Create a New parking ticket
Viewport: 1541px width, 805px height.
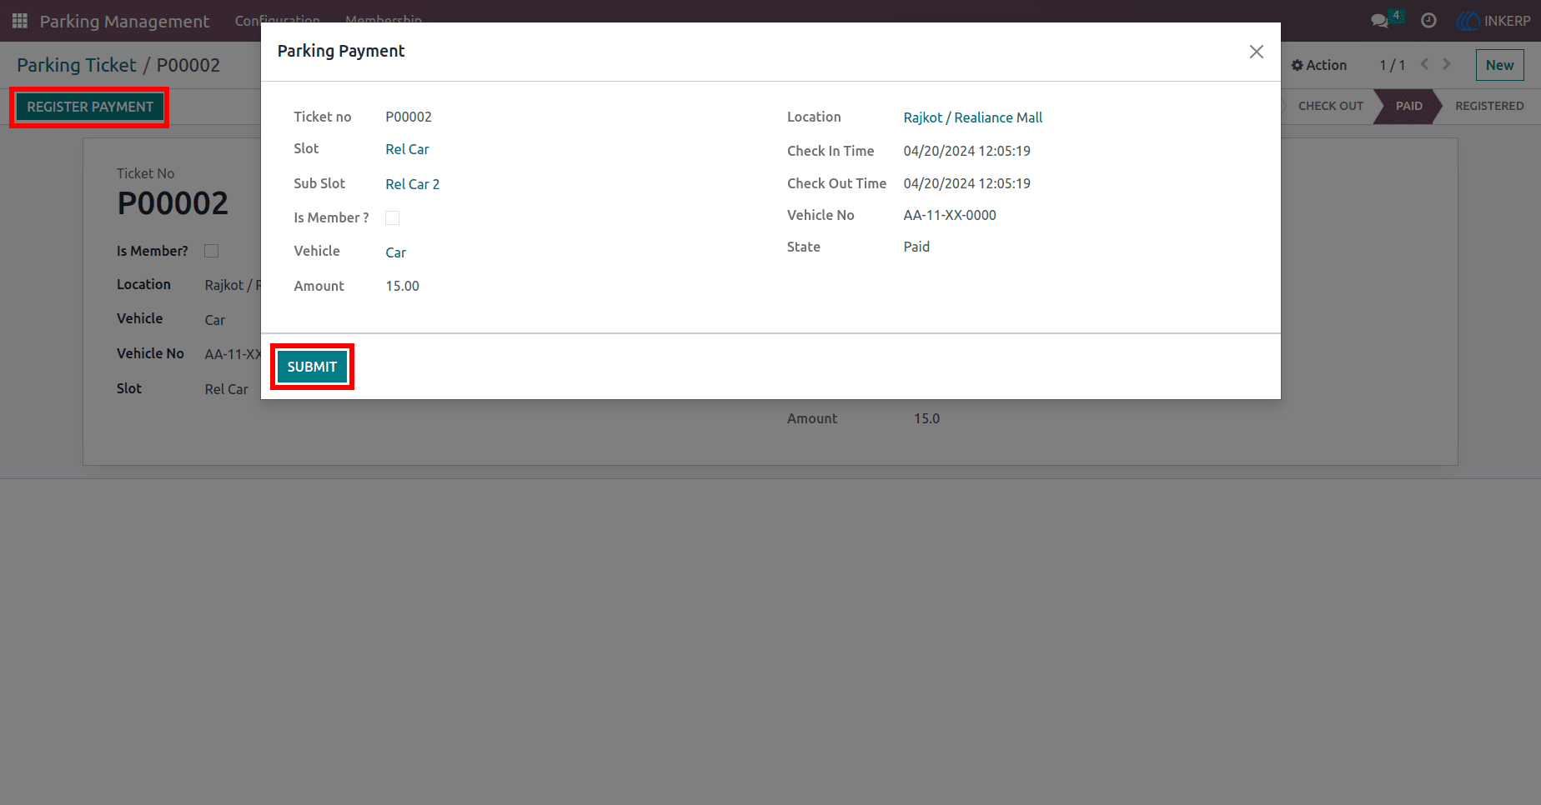(1499, 65)
